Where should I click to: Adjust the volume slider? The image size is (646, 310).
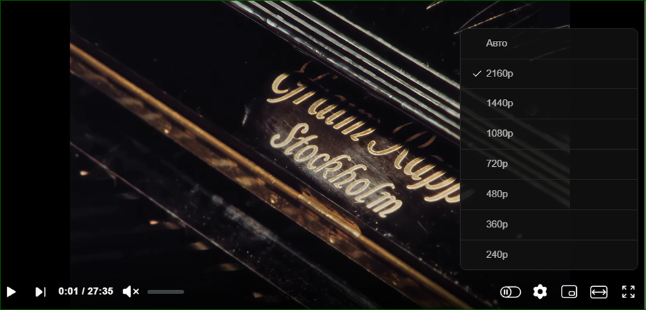165,292
